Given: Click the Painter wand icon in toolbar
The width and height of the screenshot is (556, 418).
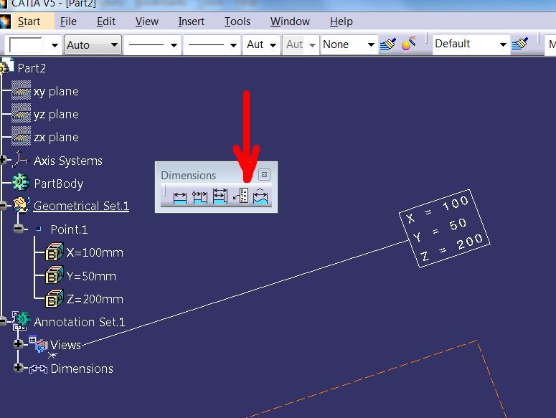Looking at the screenshot, I should click(x=408, y=44).
